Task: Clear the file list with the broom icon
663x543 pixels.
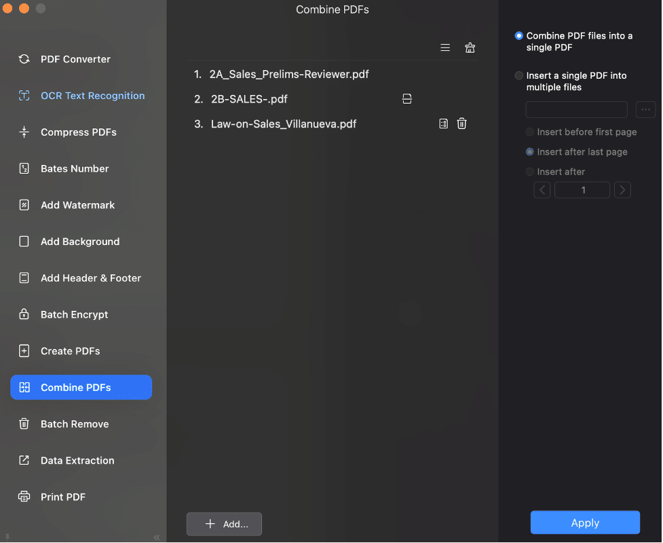Action: pos(470,48)
